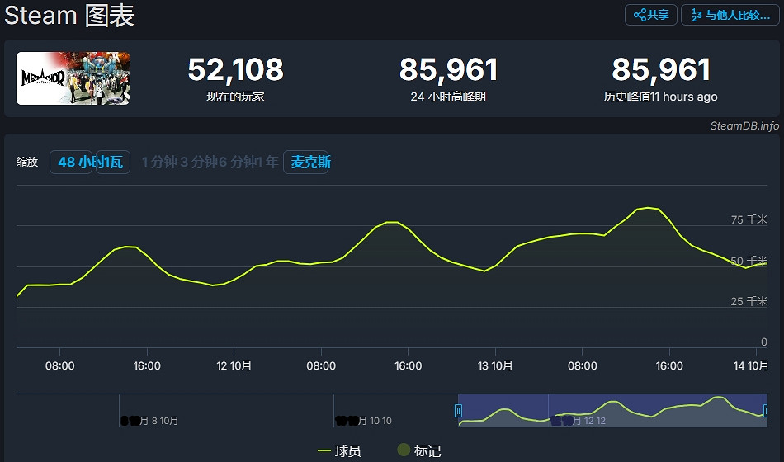The width and height of the screenshot is (784, 462).
Task: Click the left navigator range handle
Action: (x=458, y=410)
